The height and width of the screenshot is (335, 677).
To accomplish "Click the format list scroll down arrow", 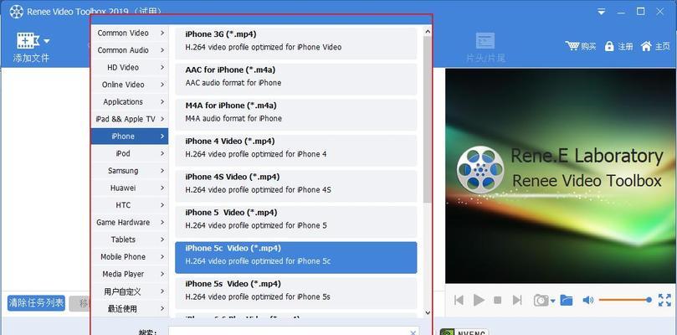I will tap(428, 312).
